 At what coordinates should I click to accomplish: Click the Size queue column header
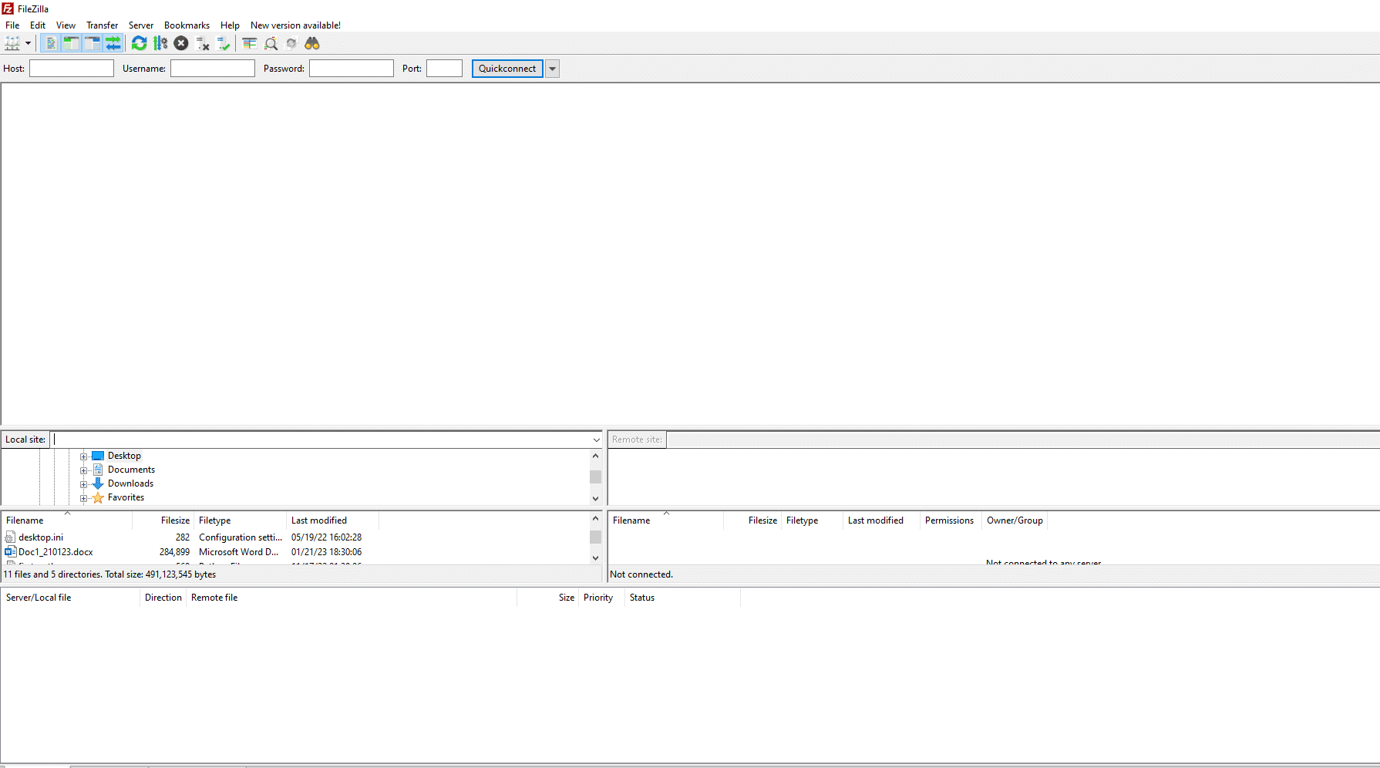pos(548,598)
